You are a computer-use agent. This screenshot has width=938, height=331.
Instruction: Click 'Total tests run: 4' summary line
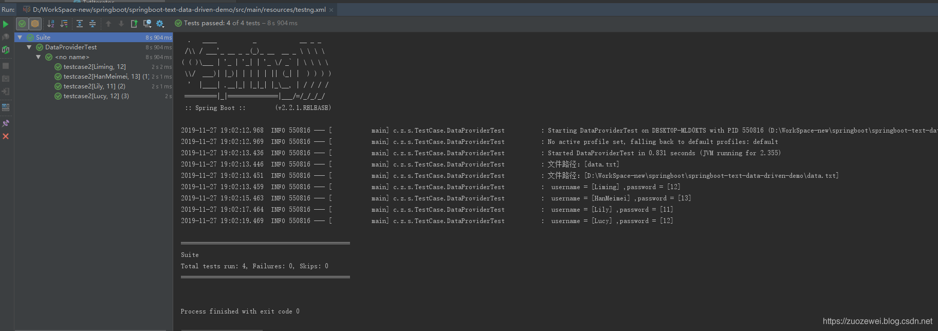pyautogui.click(x=254, y=266)
